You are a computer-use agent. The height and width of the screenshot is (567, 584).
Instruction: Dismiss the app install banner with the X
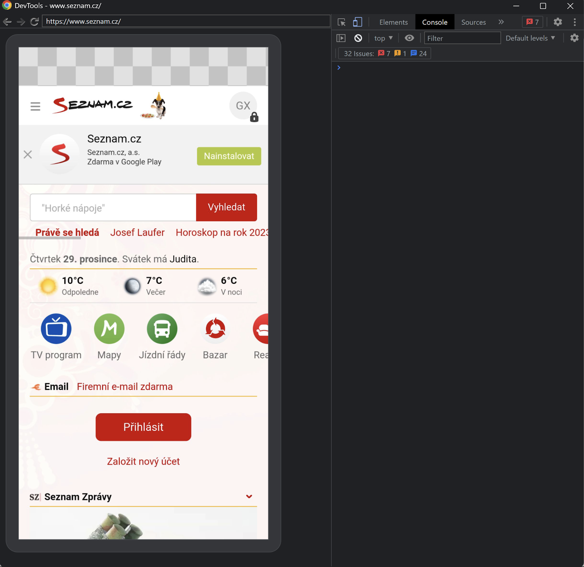(28, 154)
